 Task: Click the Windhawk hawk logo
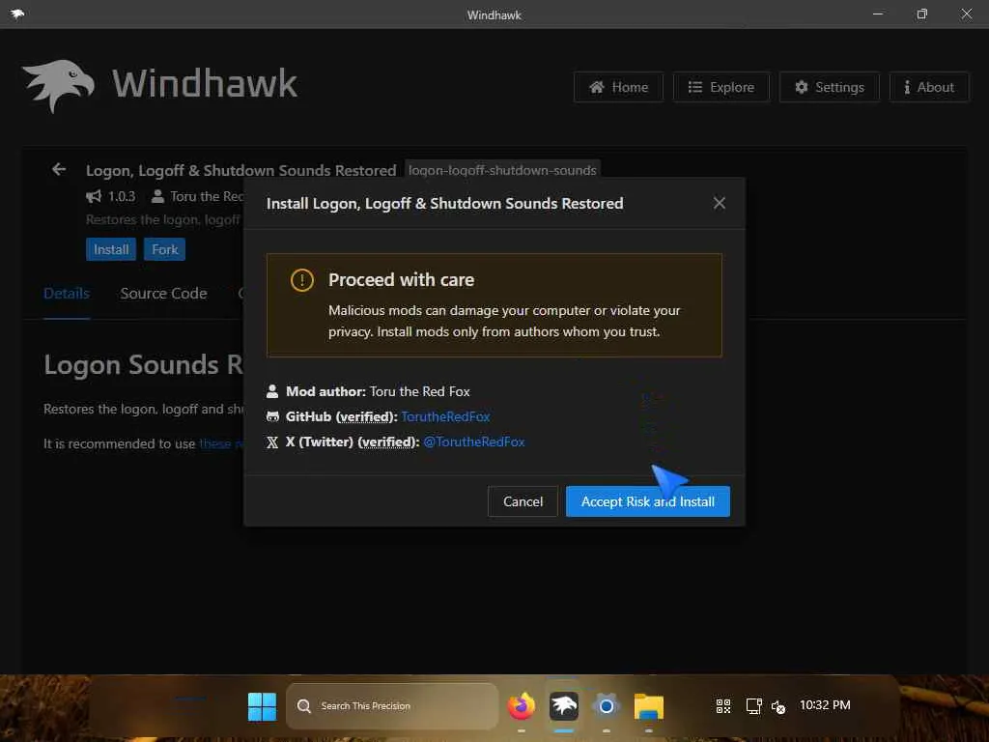click(59, 85)
